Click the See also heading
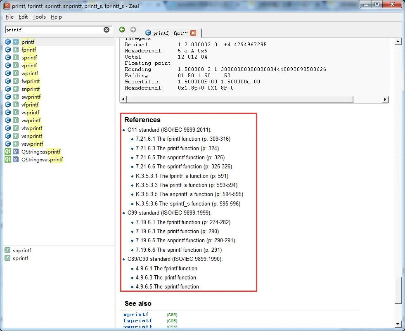Viewport: 405px width, 331px height. point(138,303)
